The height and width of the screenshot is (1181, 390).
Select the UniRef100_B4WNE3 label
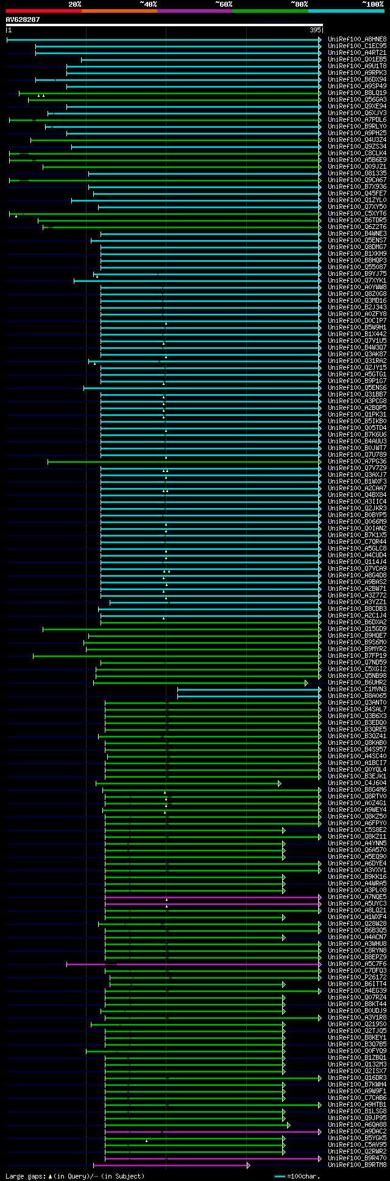[x=357, y=233]
